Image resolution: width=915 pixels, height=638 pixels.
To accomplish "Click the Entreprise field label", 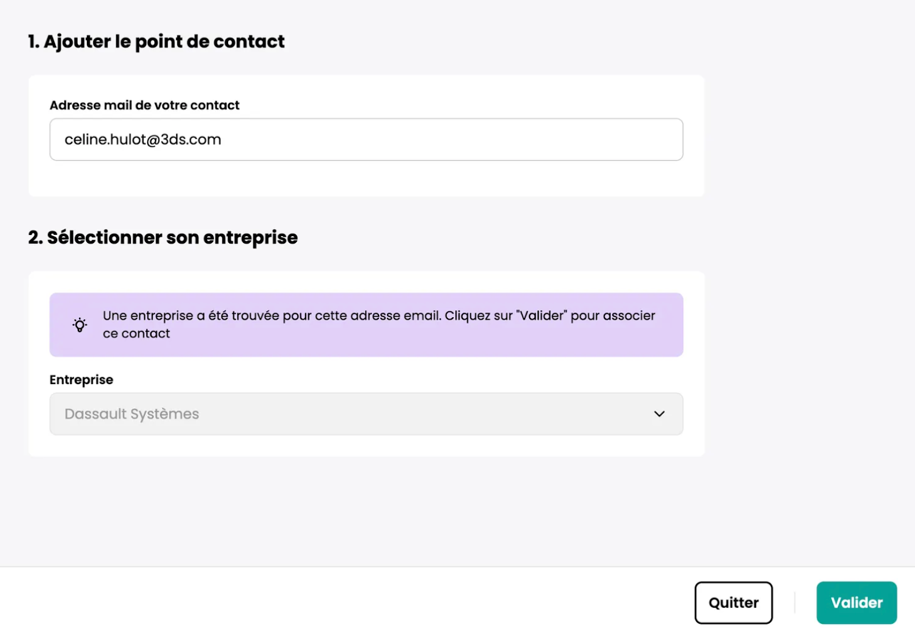I will tap(81, 380).
